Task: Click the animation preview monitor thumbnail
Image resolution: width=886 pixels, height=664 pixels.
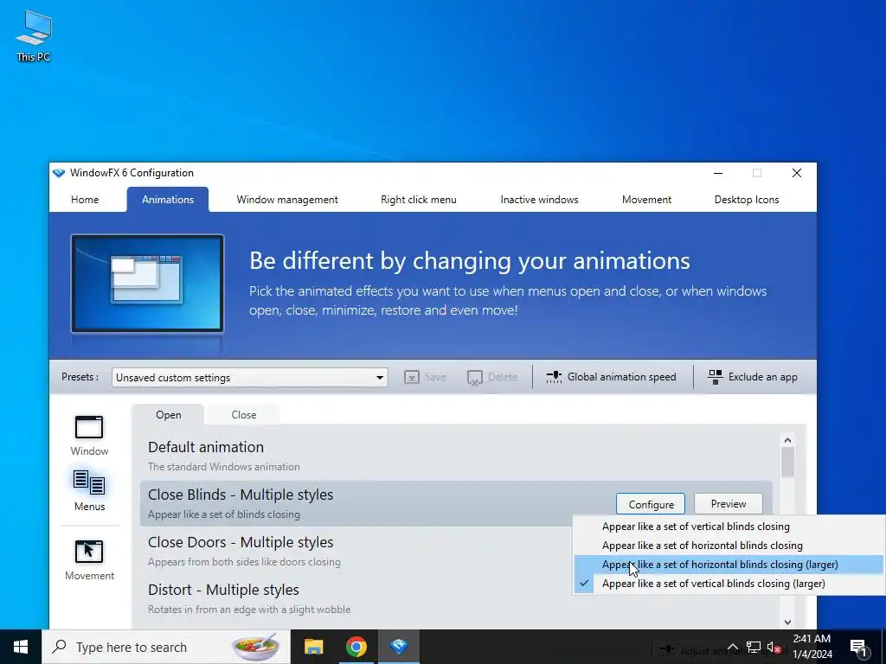Action: tap(147, 284)
